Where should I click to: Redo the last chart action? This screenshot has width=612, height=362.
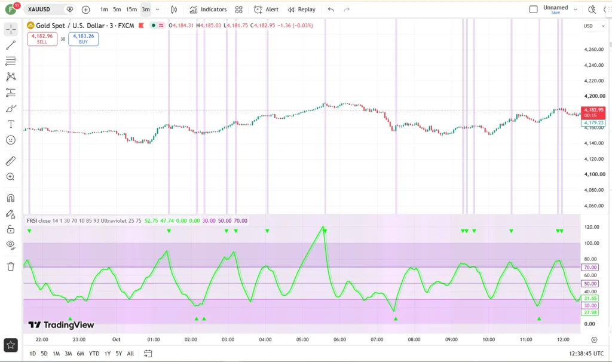[x=347, y=10]
